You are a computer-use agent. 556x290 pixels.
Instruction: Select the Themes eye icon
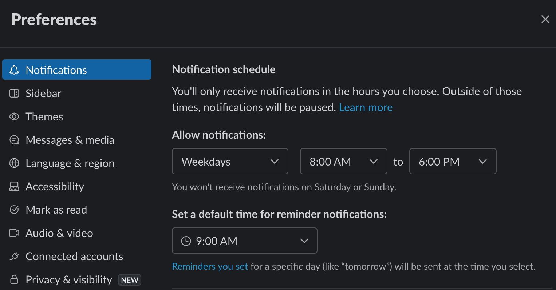[14, 116]
